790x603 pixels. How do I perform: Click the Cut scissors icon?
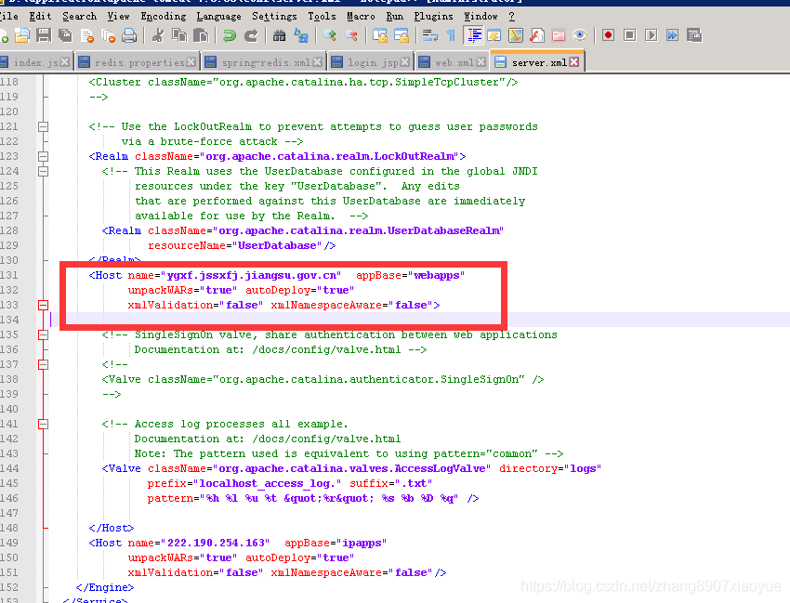[x=158, y=35]
